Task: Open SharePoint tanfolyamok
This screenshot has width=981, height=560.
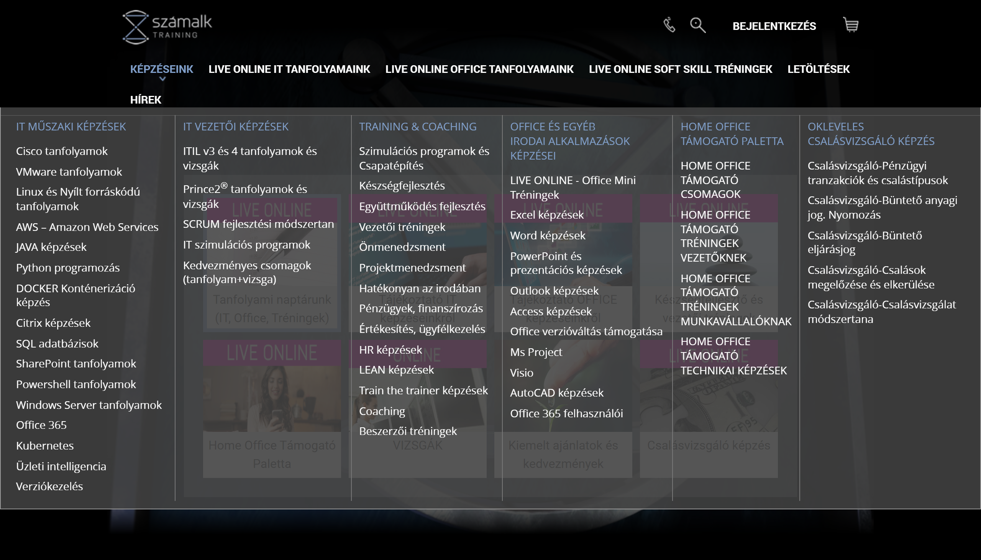Action: tap(76, 364)
